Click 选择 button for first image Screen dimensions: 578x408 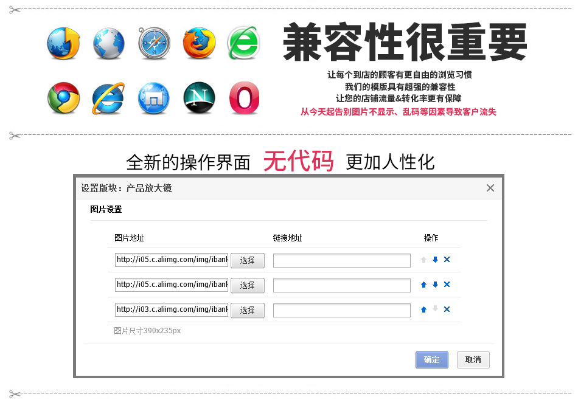coord(248,260)
